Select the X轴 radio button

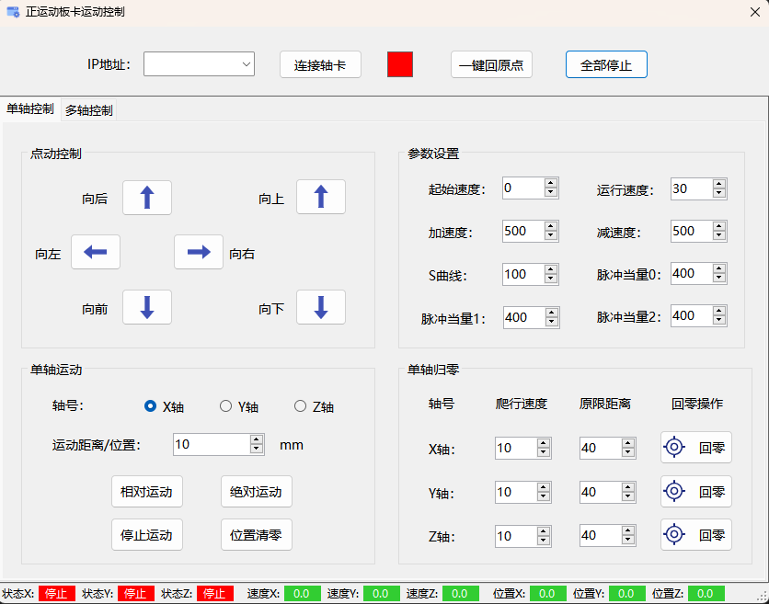click(150, 406)
